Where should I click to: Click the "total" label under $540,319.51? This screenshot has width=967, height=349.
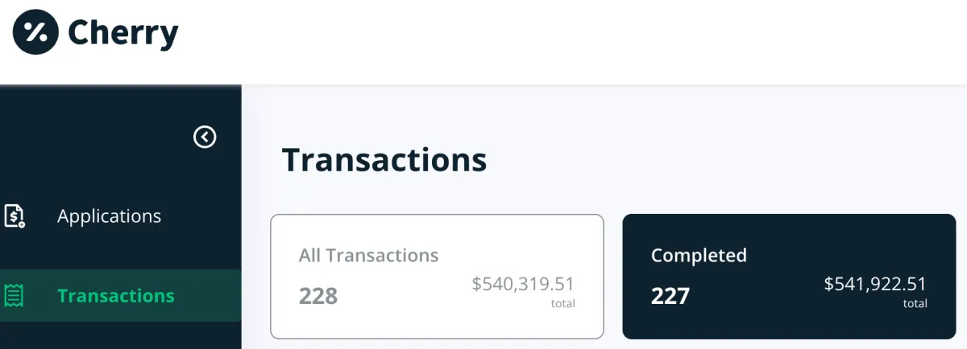tap(562, 304)
